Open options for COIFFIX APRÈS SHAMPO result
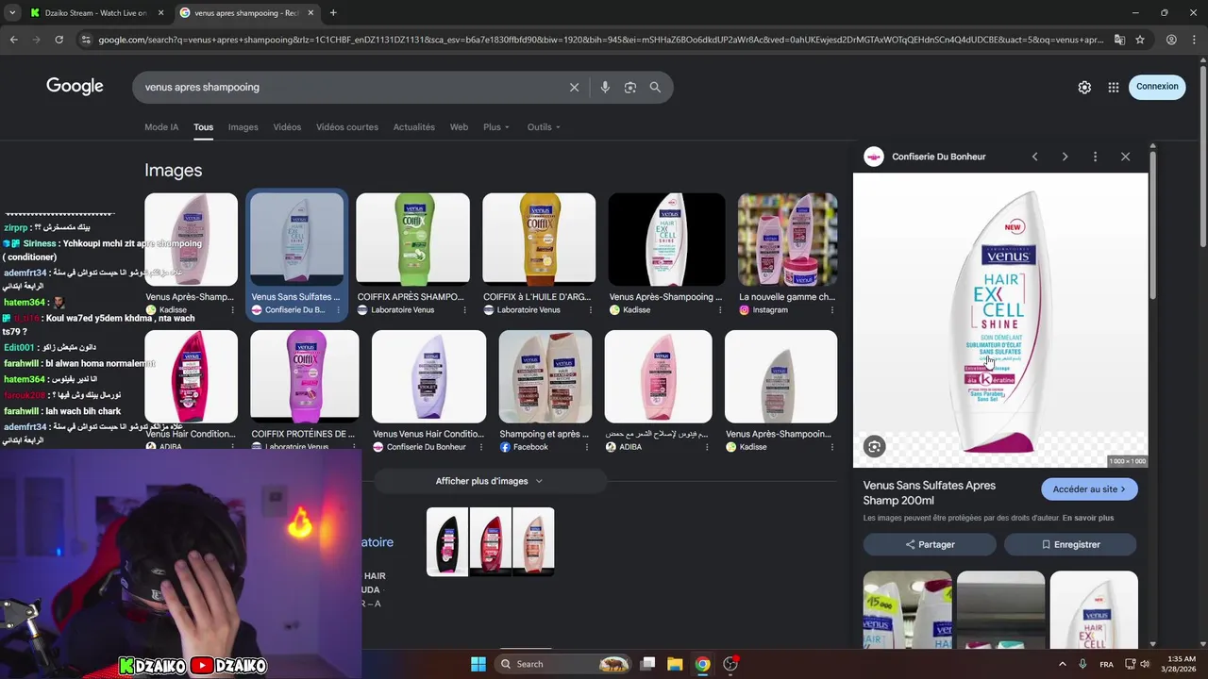The height and width of the screenshot is (679, 1208). pos(464,309)
